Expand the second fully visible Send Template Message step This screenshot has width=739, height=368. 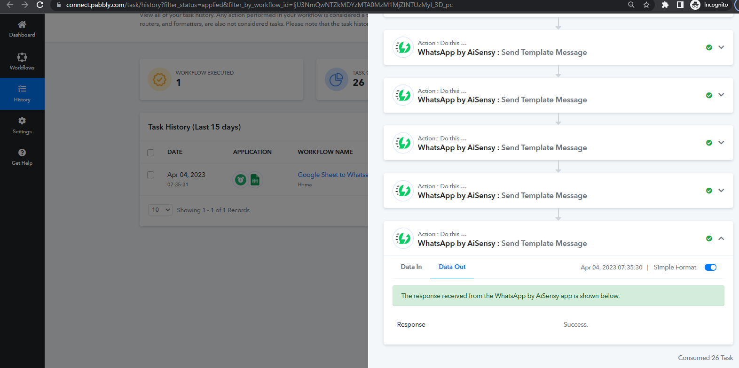721,95
